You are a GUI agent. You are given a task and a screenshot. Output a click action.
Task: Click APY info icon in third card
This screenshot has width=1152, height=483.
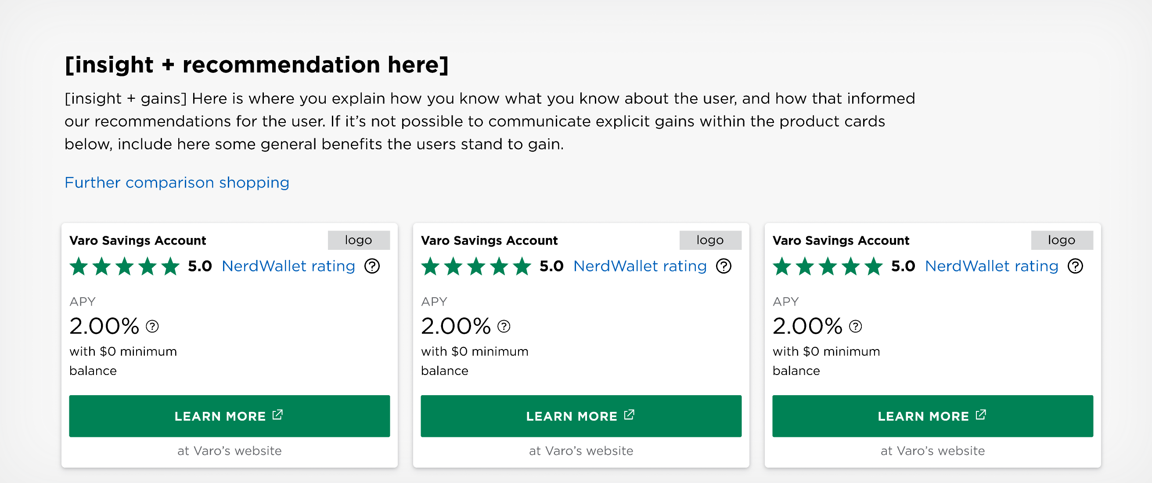pos(855,327)
